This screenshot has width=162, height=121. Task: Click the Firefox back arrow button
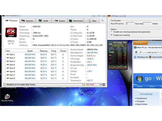(136, 52)
